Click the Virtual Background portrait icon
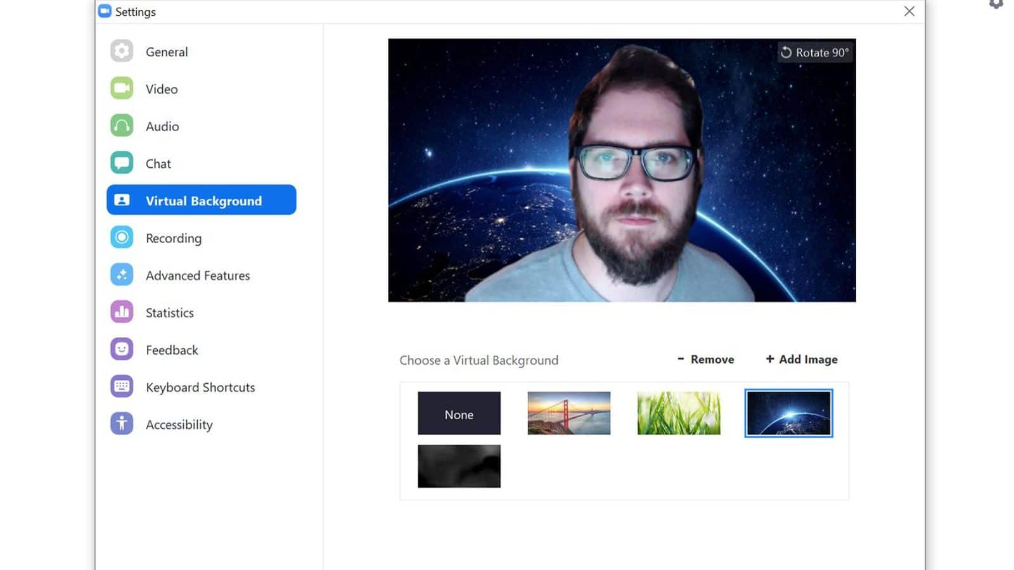This screenshot has width=1014, height=570. (x=122, y=200)
